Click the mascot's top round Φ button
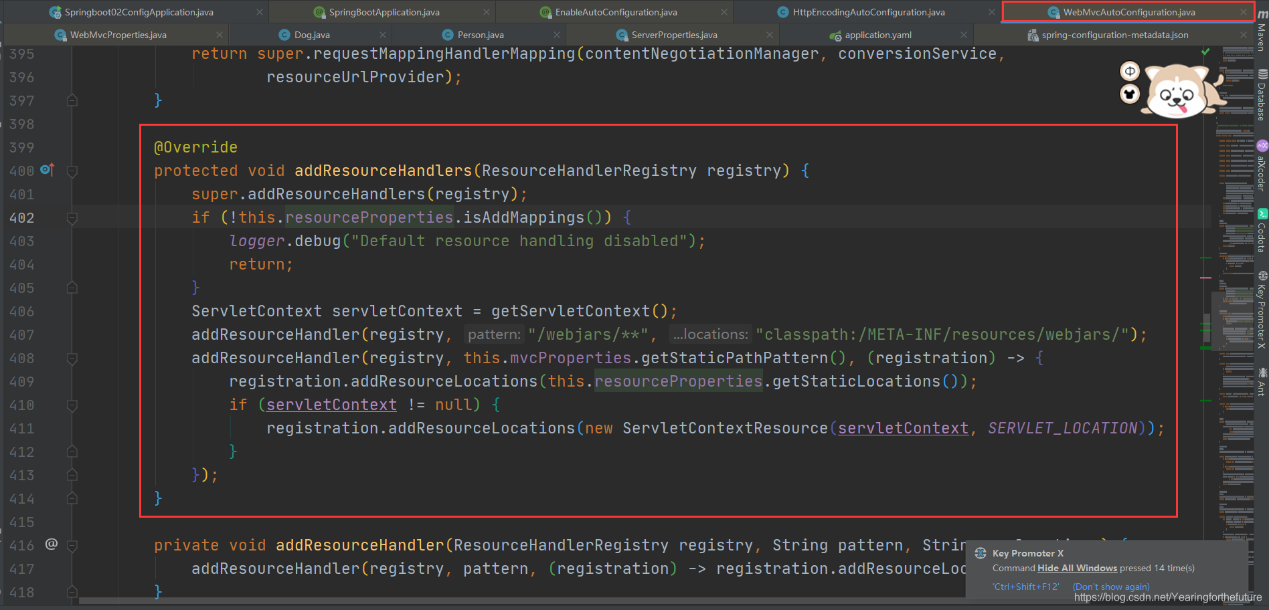 pos(1130,71)
